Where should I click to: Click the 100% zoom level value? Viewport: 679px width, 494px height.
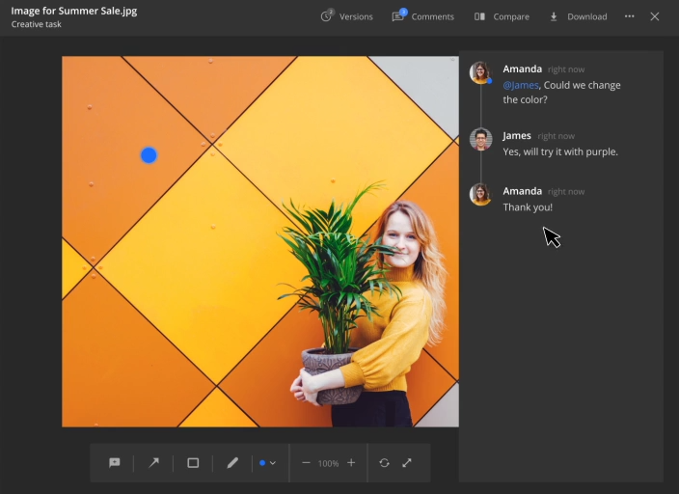pyautogui.click(x=328, y=463)
